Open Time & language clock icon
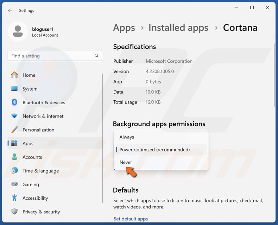Viewport: 278px width, 225px height. click(x=14, y=171)
